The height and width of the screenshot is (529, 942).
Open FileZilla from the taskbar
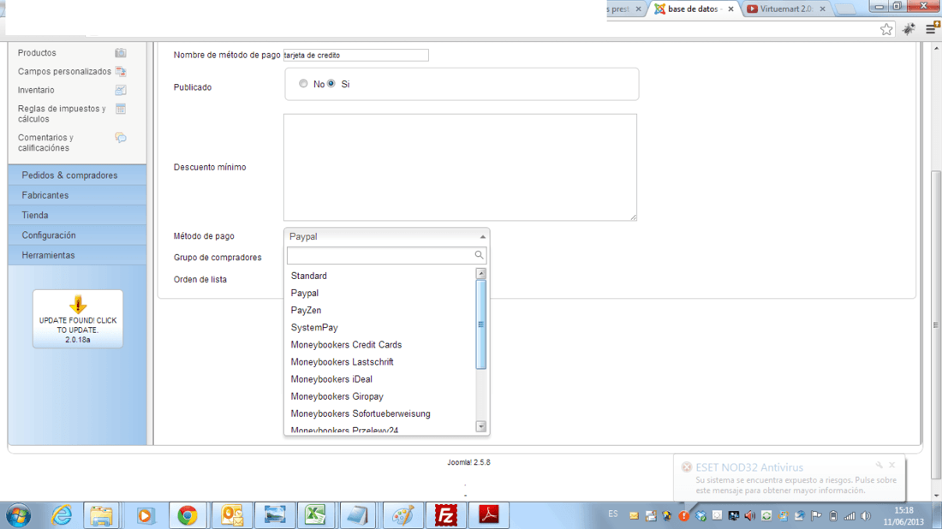[446, 515]
